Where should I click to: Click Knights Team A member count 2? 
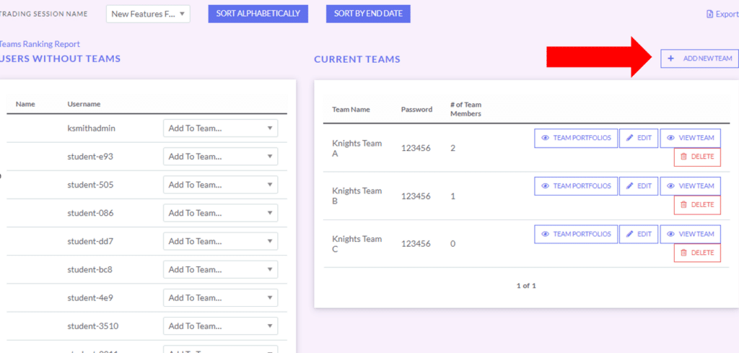tap(453, 149)
